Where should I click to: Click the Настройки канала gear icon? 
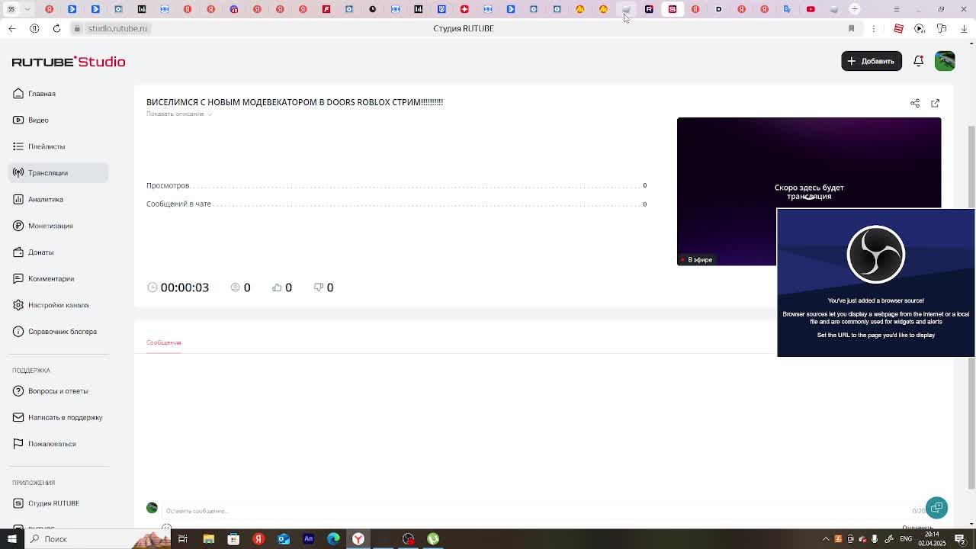pos(18,305)
